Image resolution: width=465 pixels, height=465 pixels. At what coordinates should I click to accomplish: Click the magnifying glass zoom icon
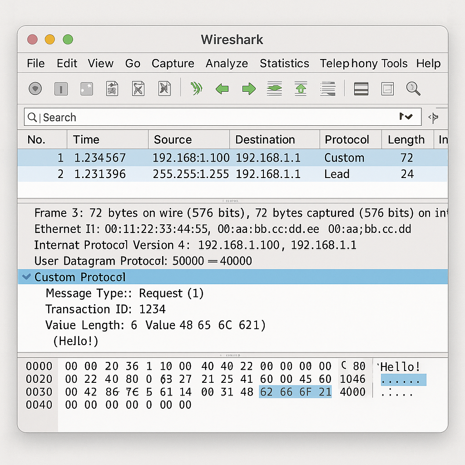tap(413, 89)
